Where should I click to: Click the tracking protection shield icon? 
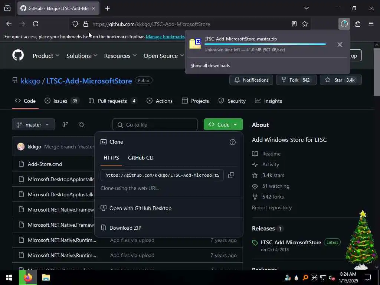(x=75, y=24)
